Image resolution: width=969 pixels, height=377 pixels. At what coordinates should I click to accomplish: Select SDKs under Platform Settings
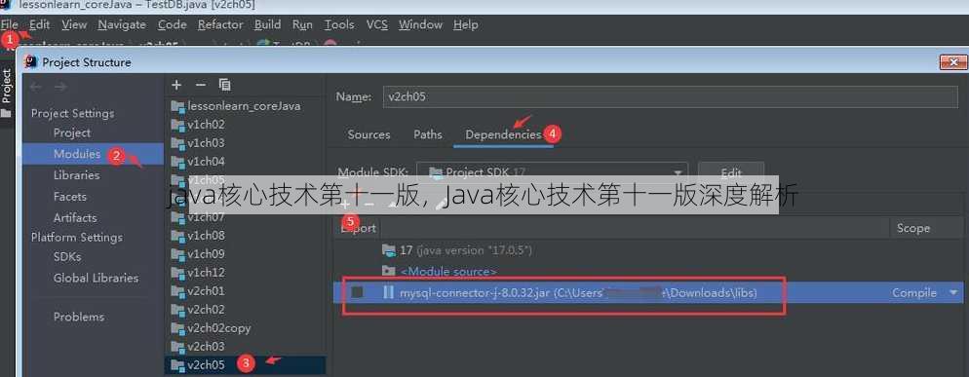pyautogui.click(x=66, y=256)
